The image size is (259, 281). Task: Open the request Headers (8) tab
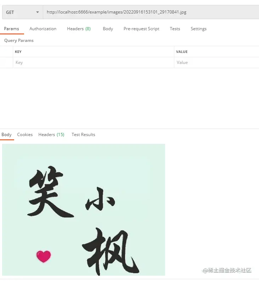click(79, 29)
